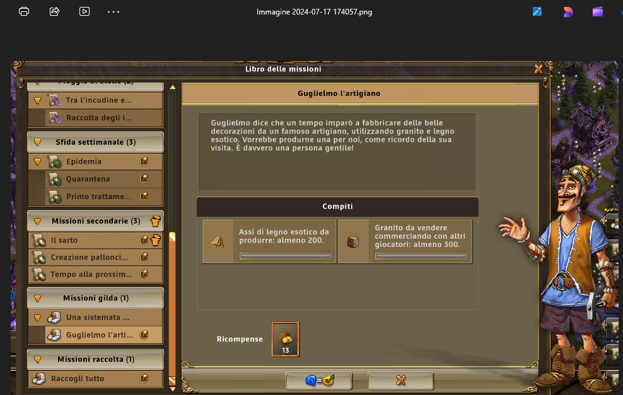Viewport: 623px width, 395px height.
Task: Click the scroll icon beside Creazione pallonci...
Action: (39, 258)
